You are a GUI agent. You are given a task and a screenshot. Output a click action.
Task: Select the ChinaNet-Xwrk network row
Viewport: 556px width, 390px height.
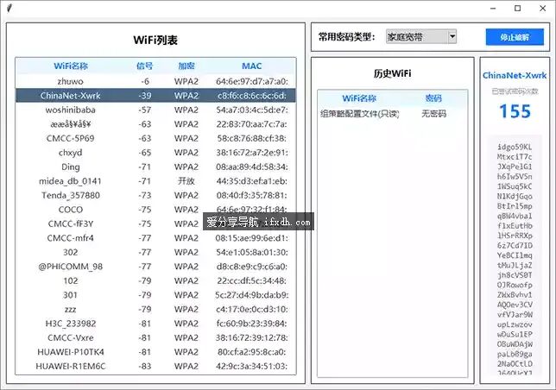pyautogui.click(x=155, y=96)
